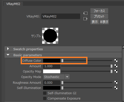The height and width of the screenshot is (102, 124).
Task: Click the Amount value field 1.000
Action: [52, 66]
